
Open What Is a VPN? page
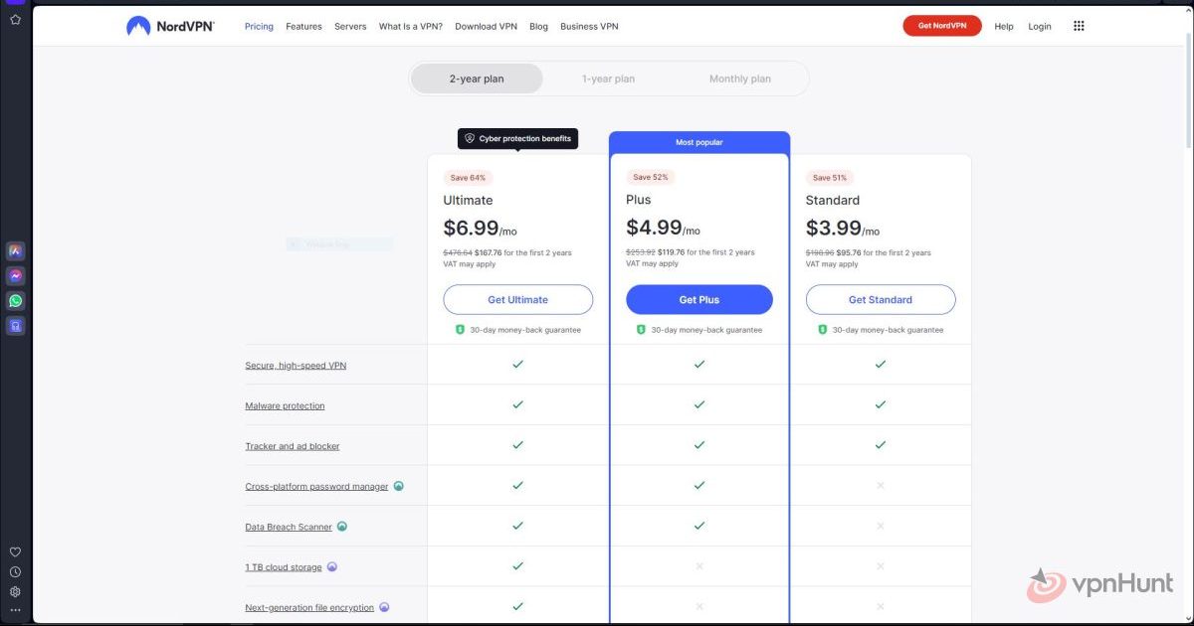(x=411, y=27)
